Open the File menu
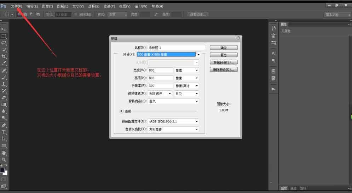 click(16, 6)
